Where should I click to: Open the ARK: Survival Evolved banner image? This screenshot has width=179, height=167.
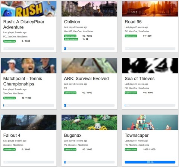pyautogui.click(x=89, y=66)
